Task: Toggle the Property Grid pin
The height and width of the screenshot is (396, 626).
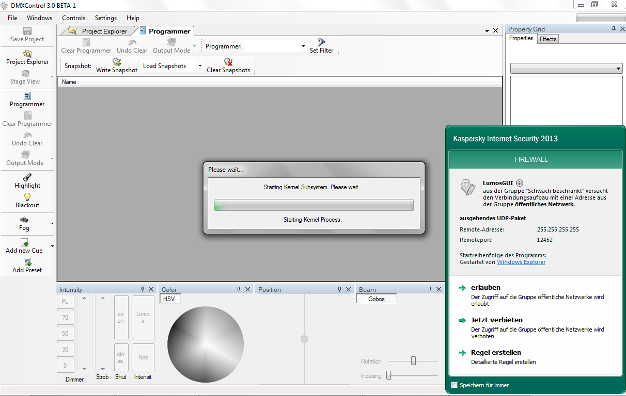Action: (x=614, y=29)
